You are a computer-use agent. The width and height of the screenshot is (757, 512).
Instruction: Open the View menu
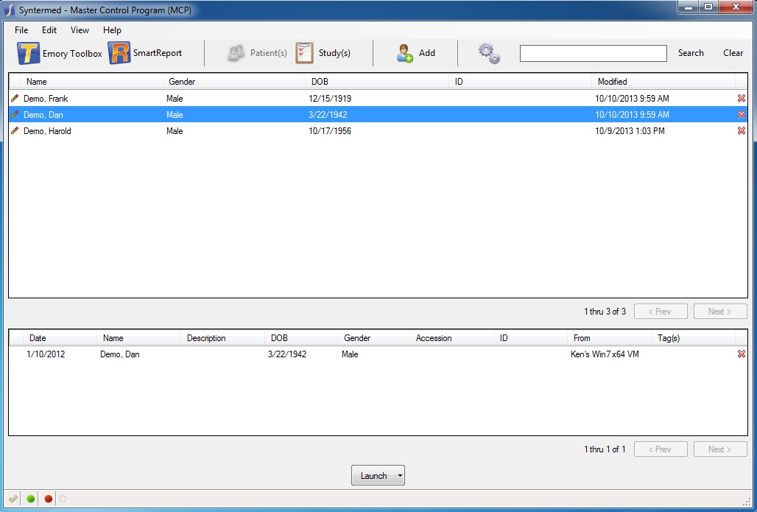point(80,30)
